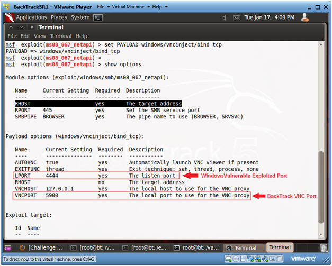
Task: Click the VNCPORT value 5900
Action: pos(52,195)
